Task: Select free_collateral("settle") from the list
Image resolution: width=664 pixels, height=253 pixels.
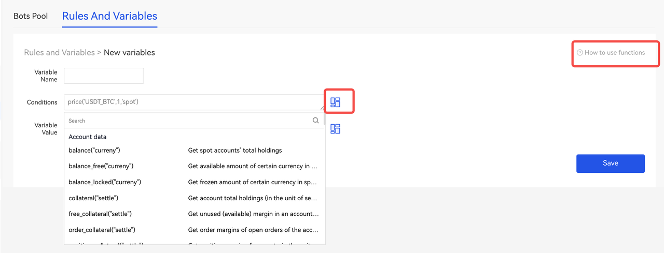Action: [100, 214]
